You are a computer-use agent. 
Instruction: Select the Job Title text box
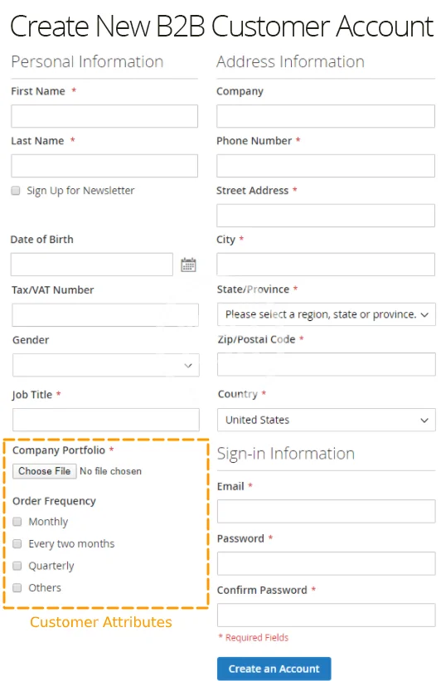106,420
